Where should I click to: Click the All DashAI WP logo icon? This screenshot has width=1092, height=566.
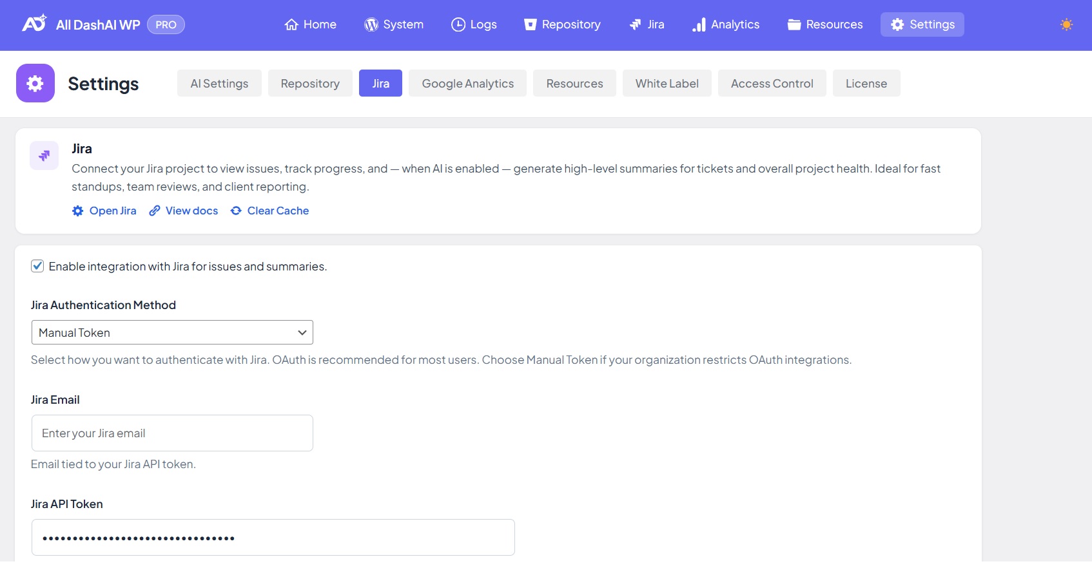[x=34, y=24]
